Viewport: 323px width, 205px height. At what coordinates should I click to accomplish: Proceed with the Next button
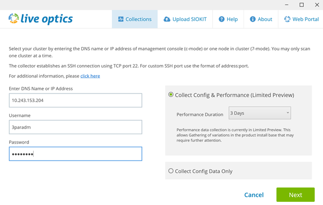point(296,195)
